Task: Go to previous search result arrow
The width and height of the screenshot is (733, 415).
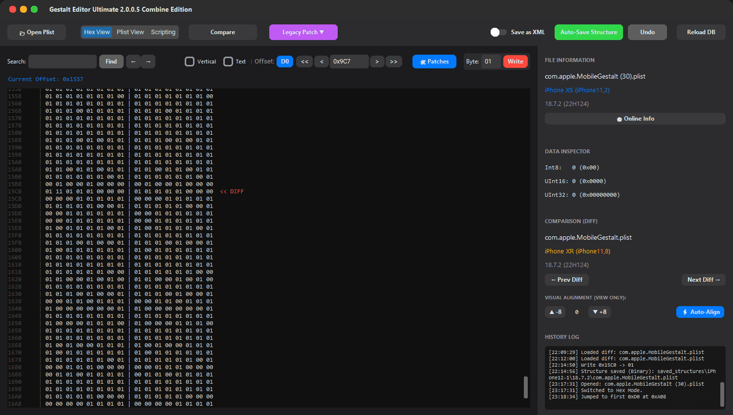Action: point(133,62)
